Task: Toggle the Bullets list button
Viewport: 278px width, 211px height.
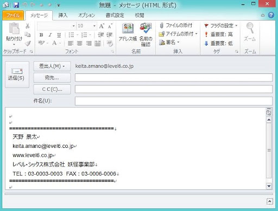Action: 71,35
